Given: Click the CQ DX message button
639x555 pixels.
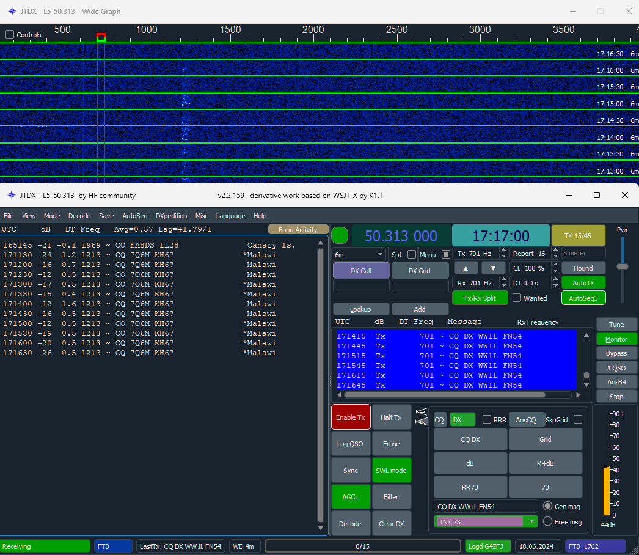Looking at the screenshot, I should 470,439.
